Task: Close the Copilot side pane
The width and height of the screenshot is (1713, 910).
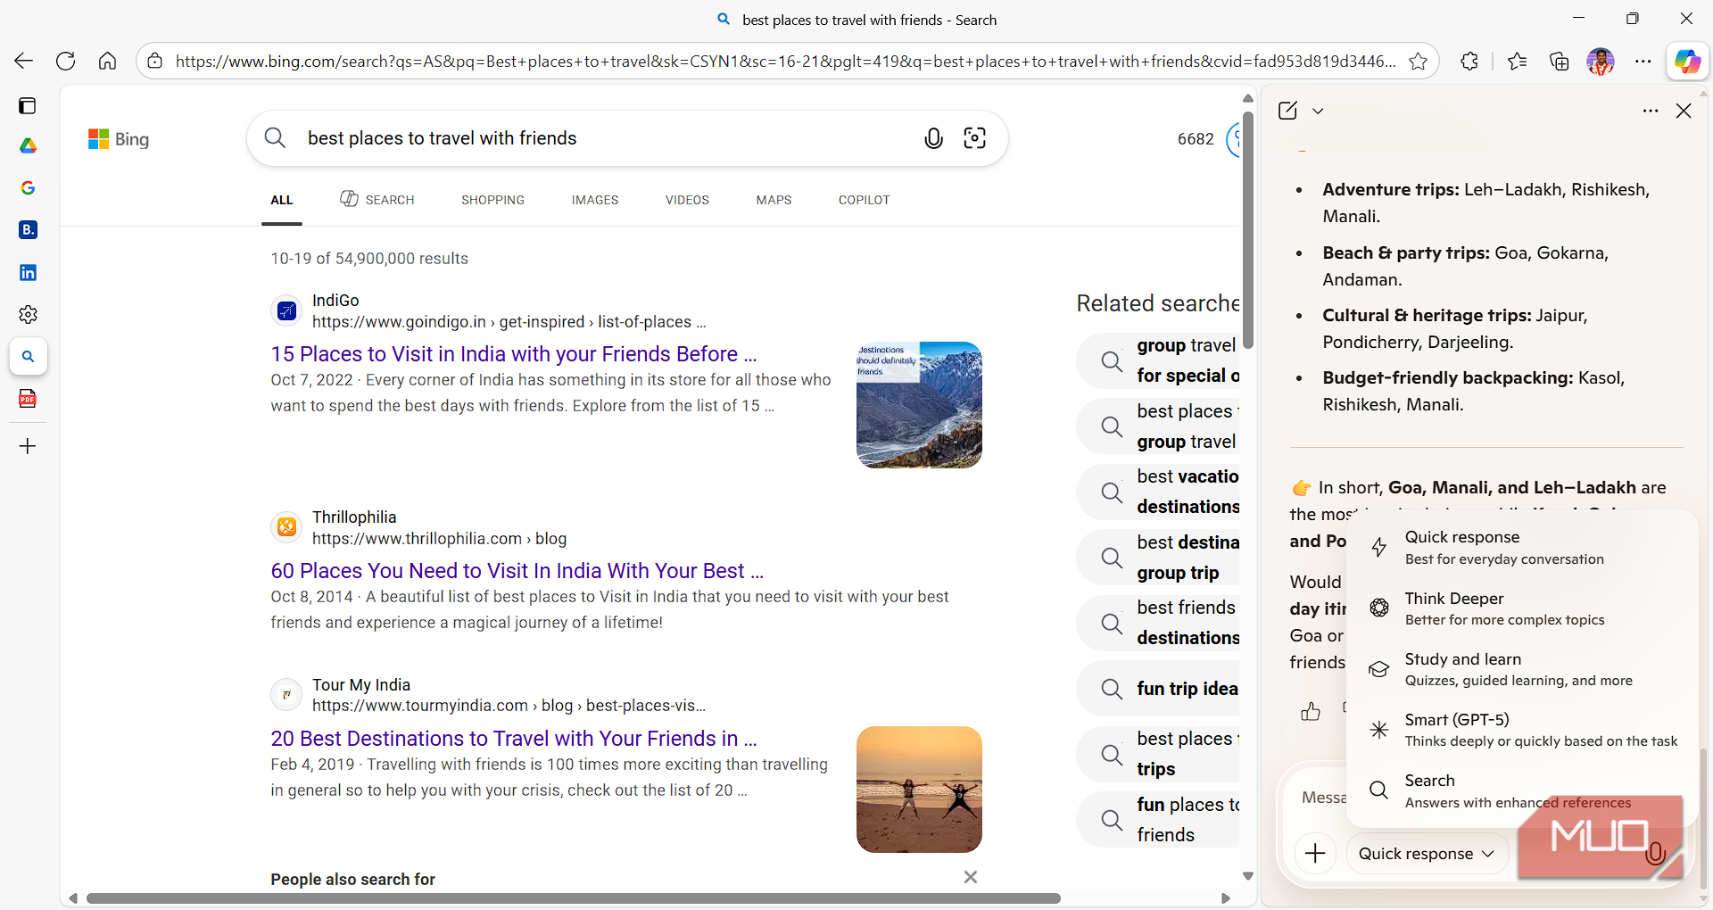Action: 1684,111
